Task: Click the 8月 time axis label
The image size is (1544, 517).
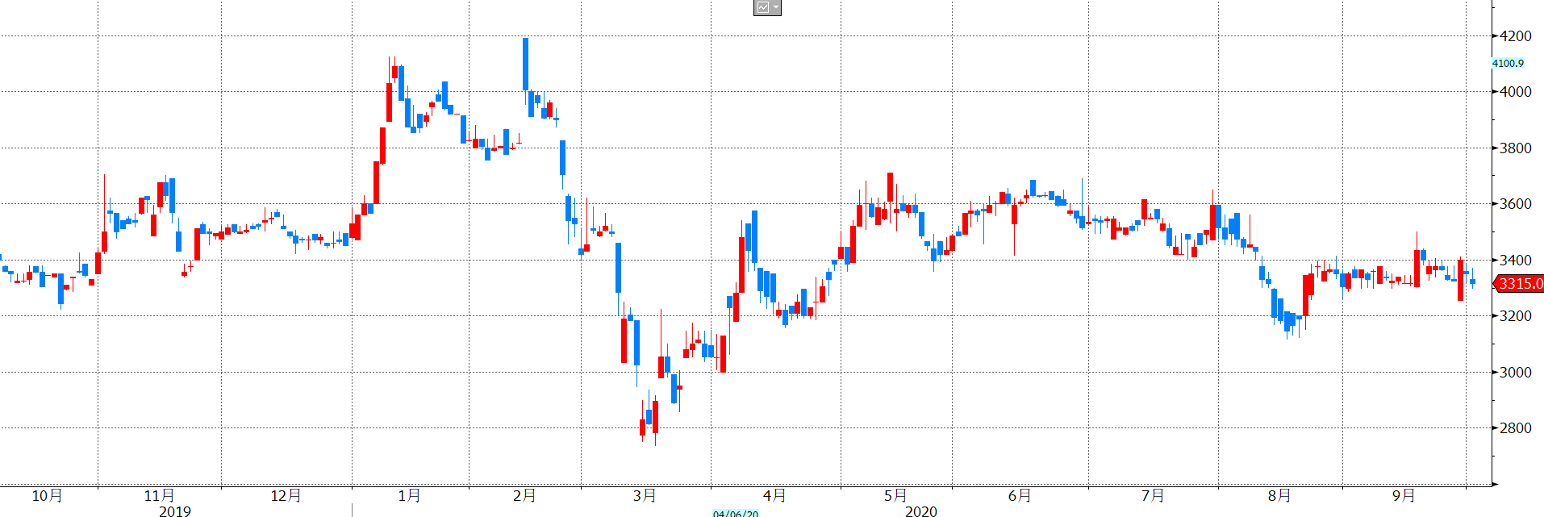Action: (x=1279, y=495)
